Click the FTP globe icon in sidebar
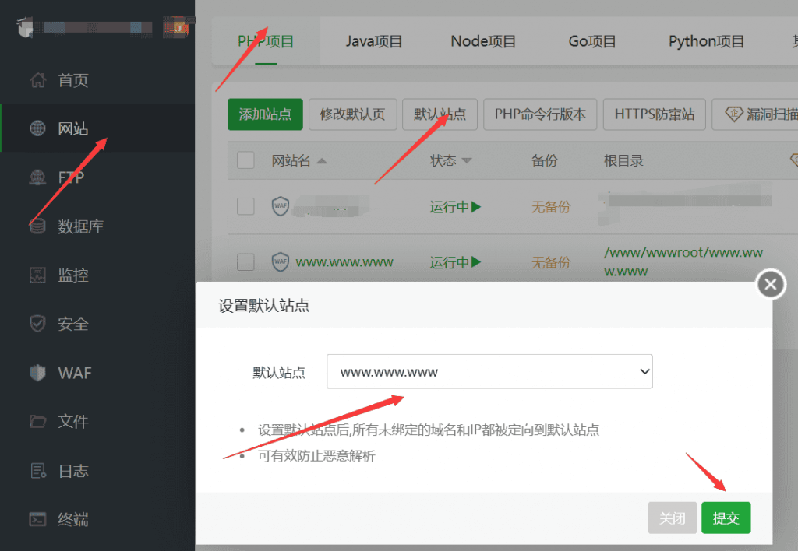798x551 pixels. pyautogui.click(x=37, y=177)
